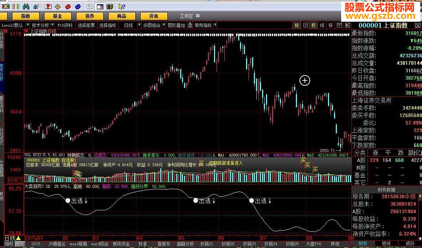The image size is (422, 248).
Task: Toggle the 标 indicator button
Action: click(297, 25)
